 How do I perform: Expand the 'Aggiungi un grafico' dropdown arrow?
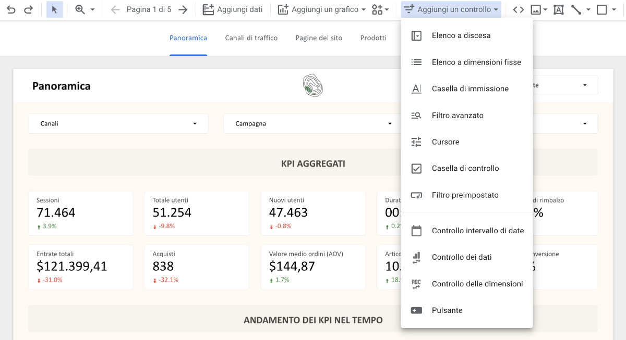point(364,9)
